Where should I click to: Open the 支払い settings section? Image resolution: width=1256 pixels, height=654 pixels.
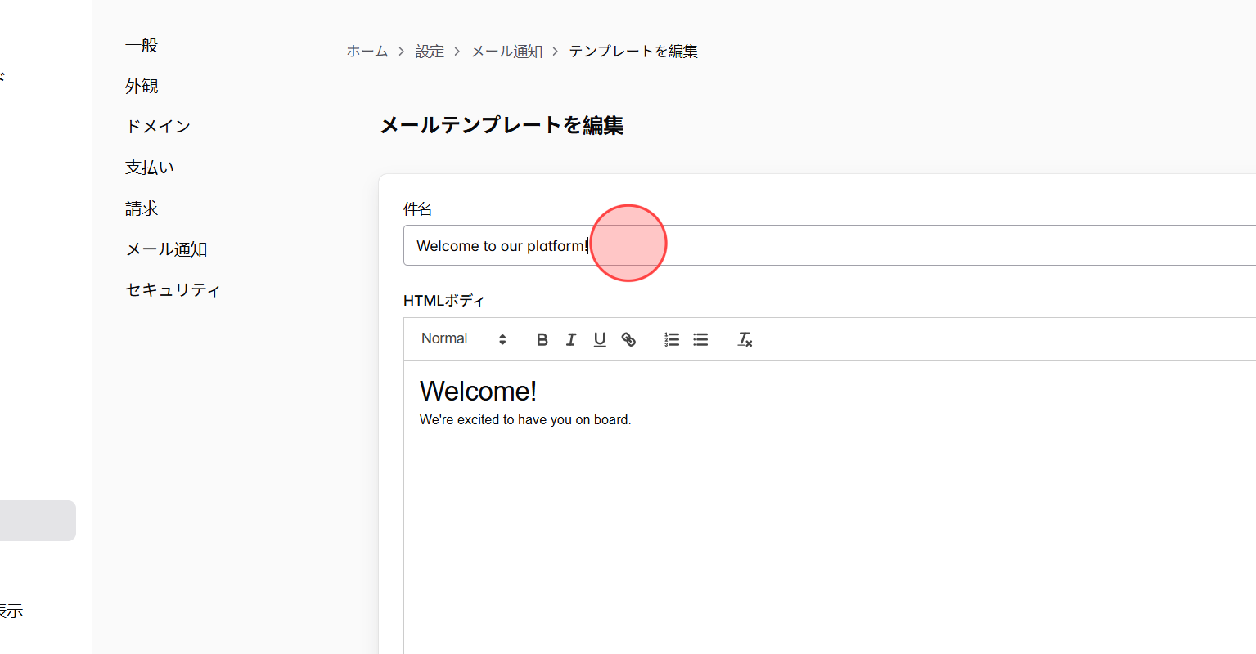tap(149, 167)
